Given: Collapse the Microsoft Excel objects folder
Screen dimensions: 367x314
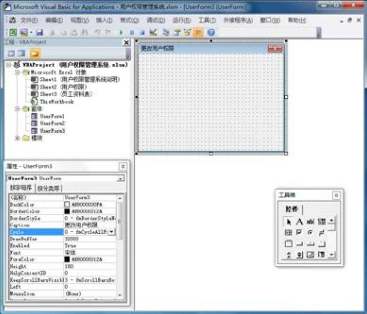Looking at the screenshot, I should coord(17,72).
